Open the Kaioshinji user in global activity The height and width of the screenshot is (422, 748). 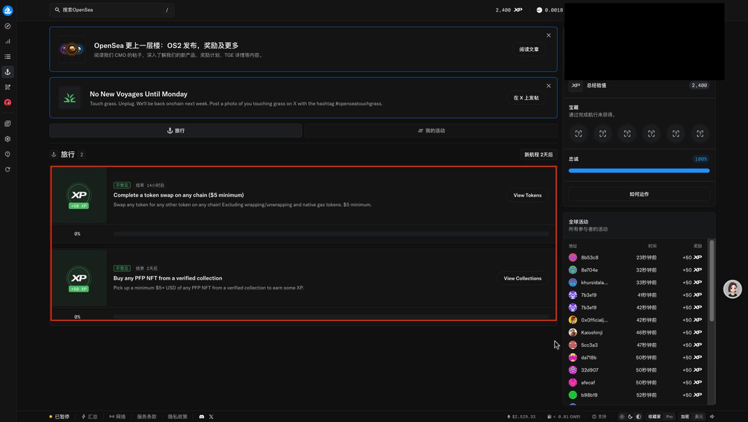(x=591, y=333)
